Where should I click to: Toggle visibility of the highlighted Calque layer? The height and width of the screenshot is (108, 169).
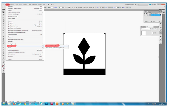[x=145, y=15]
